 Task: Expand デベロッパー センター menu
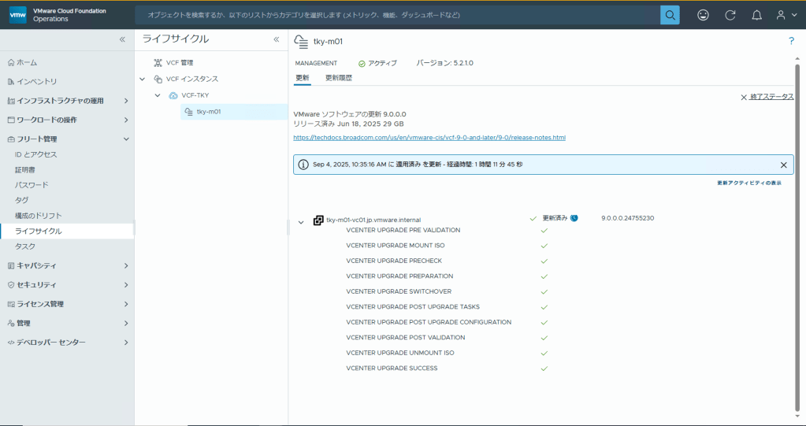coord(126,343)
